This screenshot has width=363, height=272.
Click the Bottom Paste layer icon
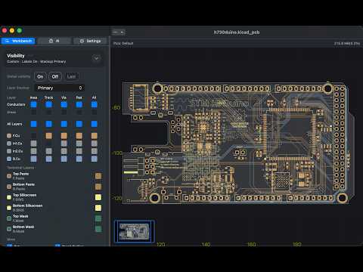(9, 187)
